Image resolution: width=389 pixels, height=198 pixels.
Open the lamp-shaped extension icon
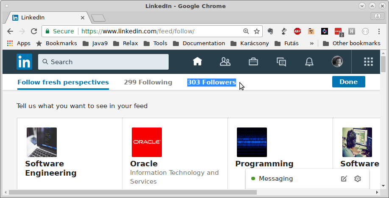coord(284,31)
